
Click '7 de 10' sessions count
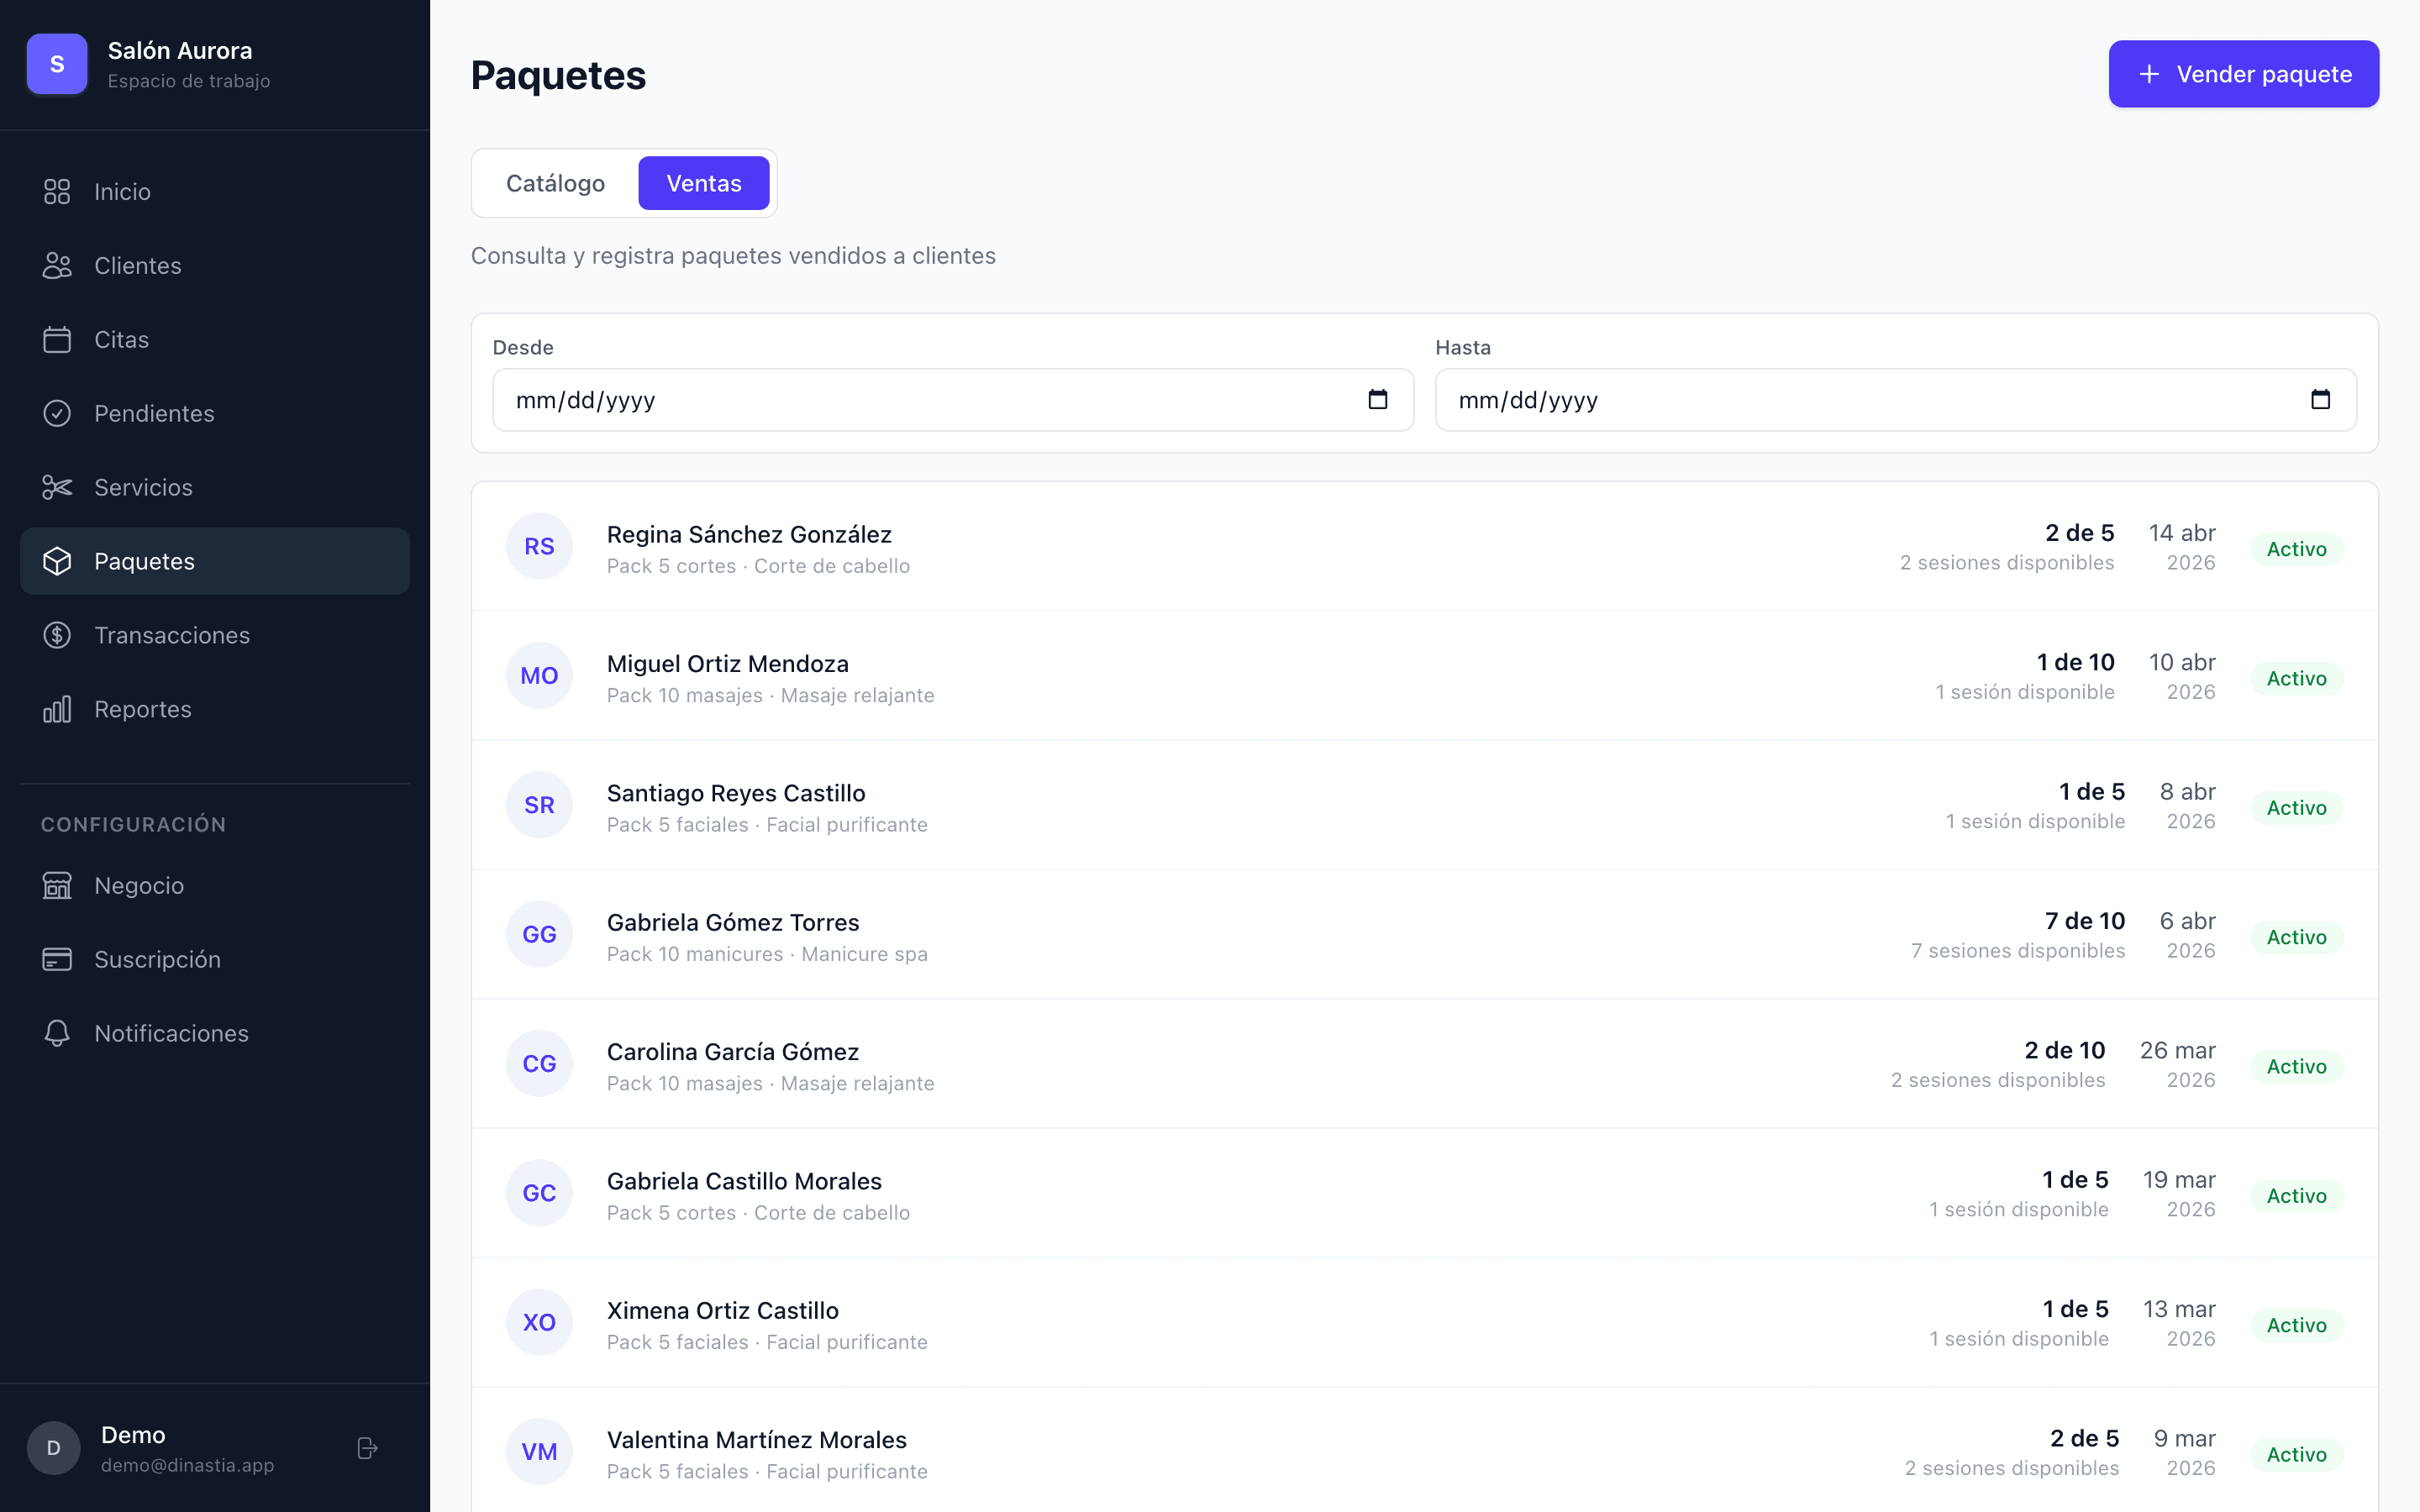[x=2084, y=921]
